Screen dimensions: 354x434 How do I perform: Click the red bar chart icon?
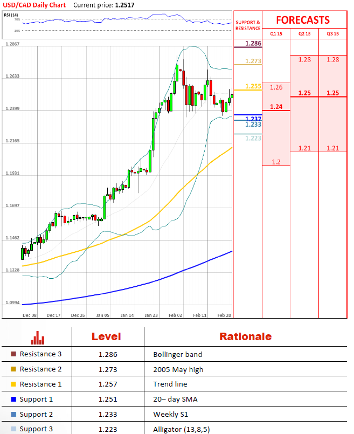pos(38,337)
